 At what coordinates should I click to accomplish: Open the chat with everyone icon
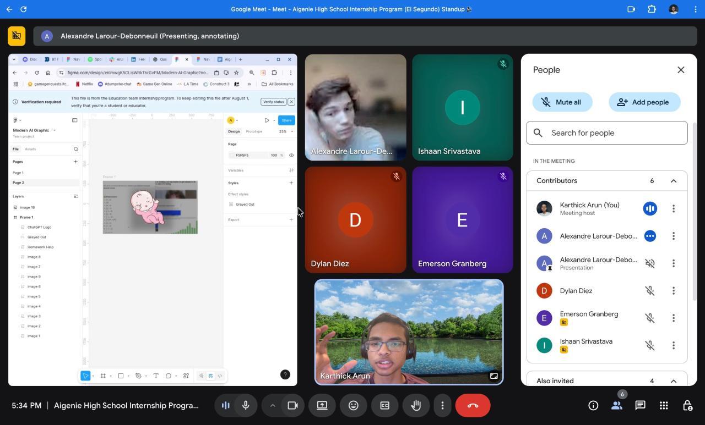point(640,406)
